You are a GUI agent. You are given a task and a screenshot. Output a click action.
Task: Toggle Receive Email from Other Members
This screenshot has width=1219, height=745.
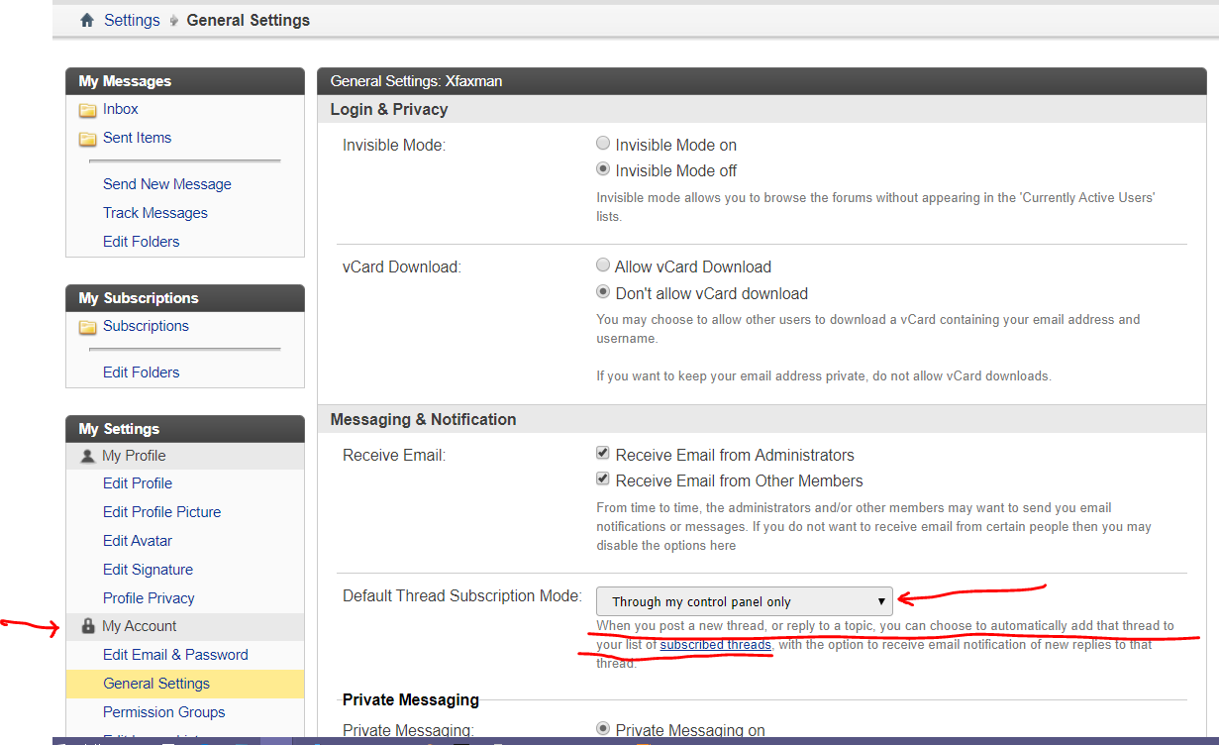603,479
